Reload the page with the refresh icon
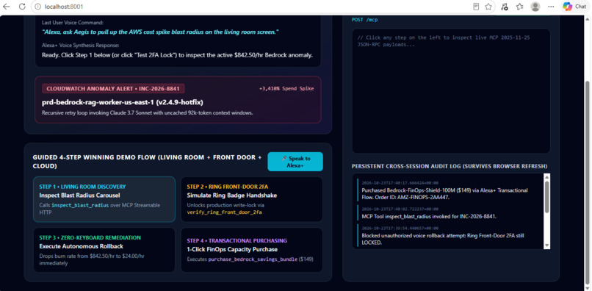Image resolution: width=592 pixels, height=291 pixels. (x=22, y=7)
